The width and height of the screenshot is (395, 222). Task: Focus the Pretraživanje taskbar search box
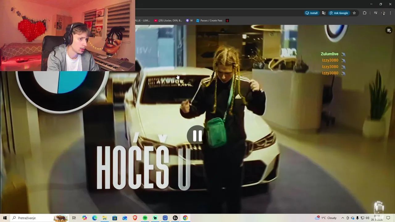coord(39,218)
